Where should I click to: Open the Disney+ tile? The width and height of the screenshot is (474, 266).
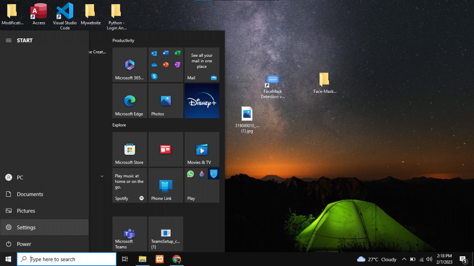coord(202,101)
